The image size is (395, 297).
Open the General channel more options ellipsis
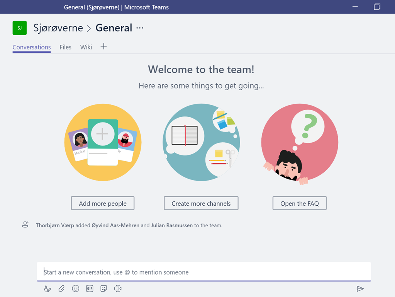click(x=140, y=28)
